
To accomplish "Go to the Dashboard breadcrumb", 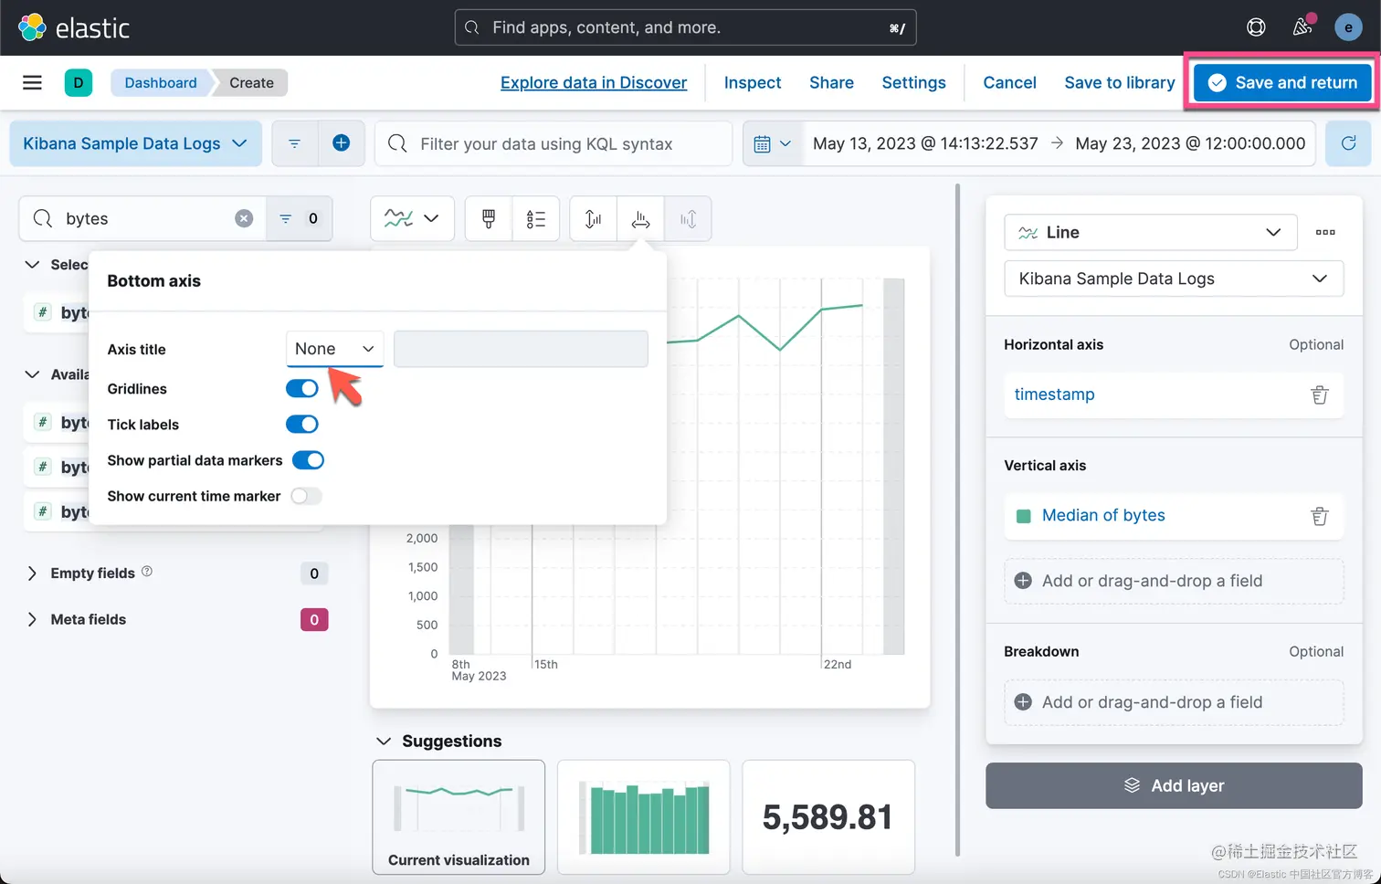I will click(x=161, y=83).
